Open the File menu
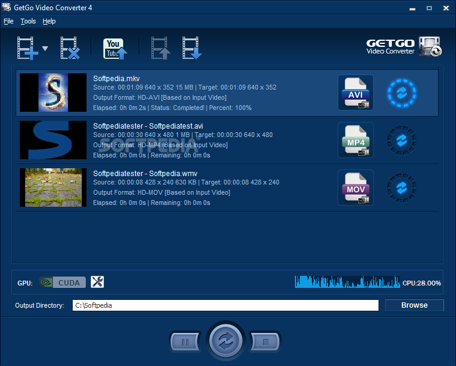 coord(8,21)
